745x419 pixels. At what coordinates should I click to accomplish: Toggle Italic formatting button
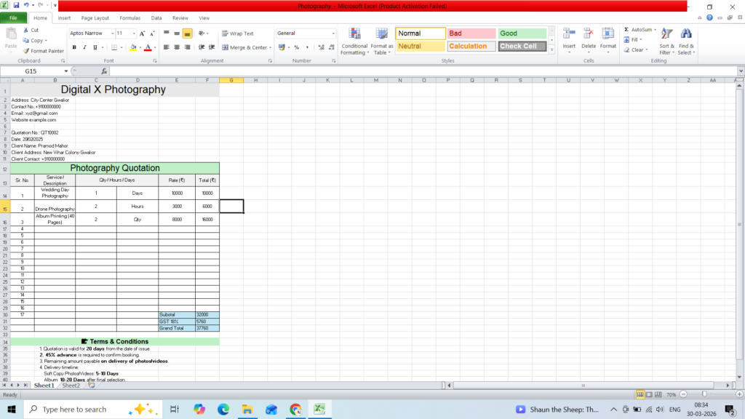click(84, 47)
